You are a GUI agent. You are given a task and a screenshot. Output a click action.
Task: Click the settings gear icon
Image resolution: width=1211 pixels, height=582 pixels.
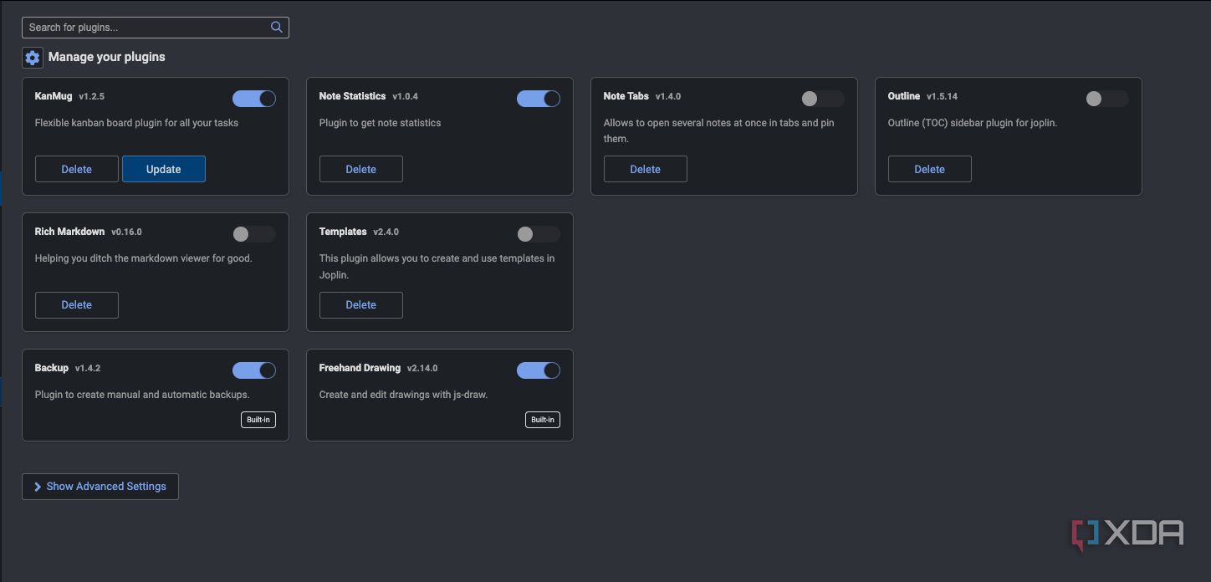pos(32,57)
